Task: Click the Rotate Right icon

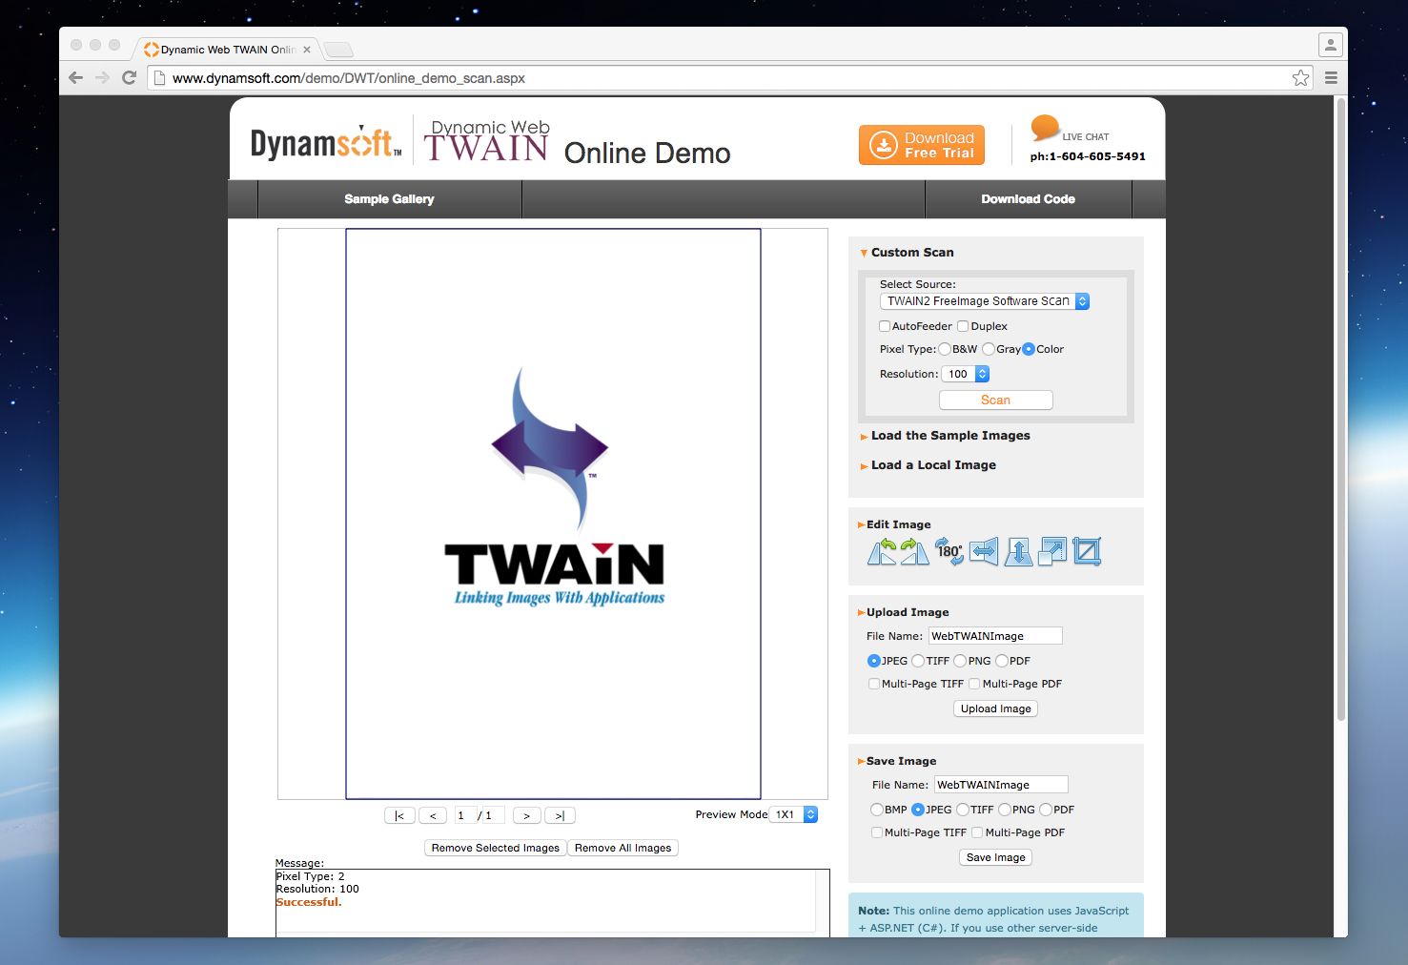Action: [x=914, y=551]
